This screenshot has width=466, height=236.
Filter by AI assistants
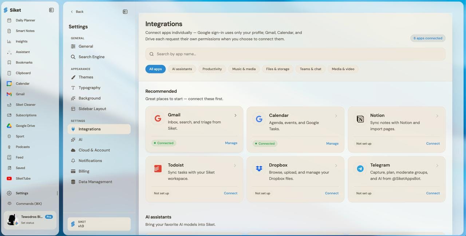click(x=182, y=69)
